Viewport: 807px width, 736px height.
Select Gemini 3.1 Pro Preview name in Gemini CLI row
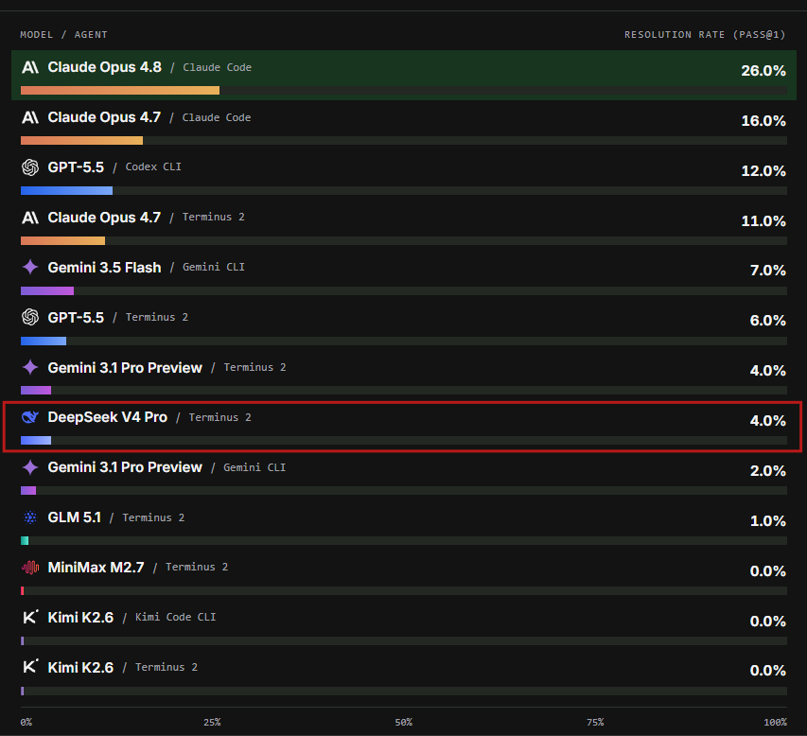point(125,467)
